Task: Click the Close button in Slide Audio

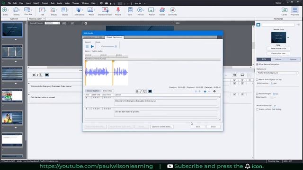Action: [213, 127]
